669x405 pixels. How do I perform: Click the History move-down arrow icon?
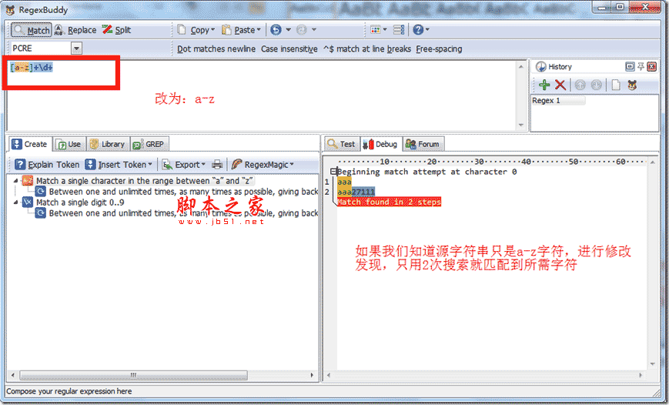point(596,85)
